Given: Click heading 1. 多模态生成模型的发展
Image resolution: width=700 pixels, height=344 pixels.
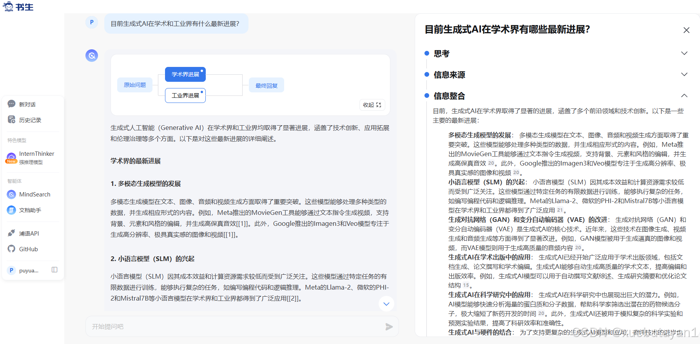Looking at the screenshot, I should click(146, 184).
